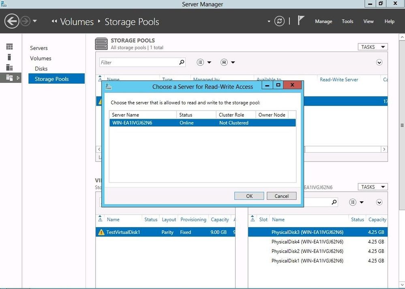Viewport: 405px width, 289px height.
Task: Select PhysicalDisk3 row
Action: tap(318, 232)
